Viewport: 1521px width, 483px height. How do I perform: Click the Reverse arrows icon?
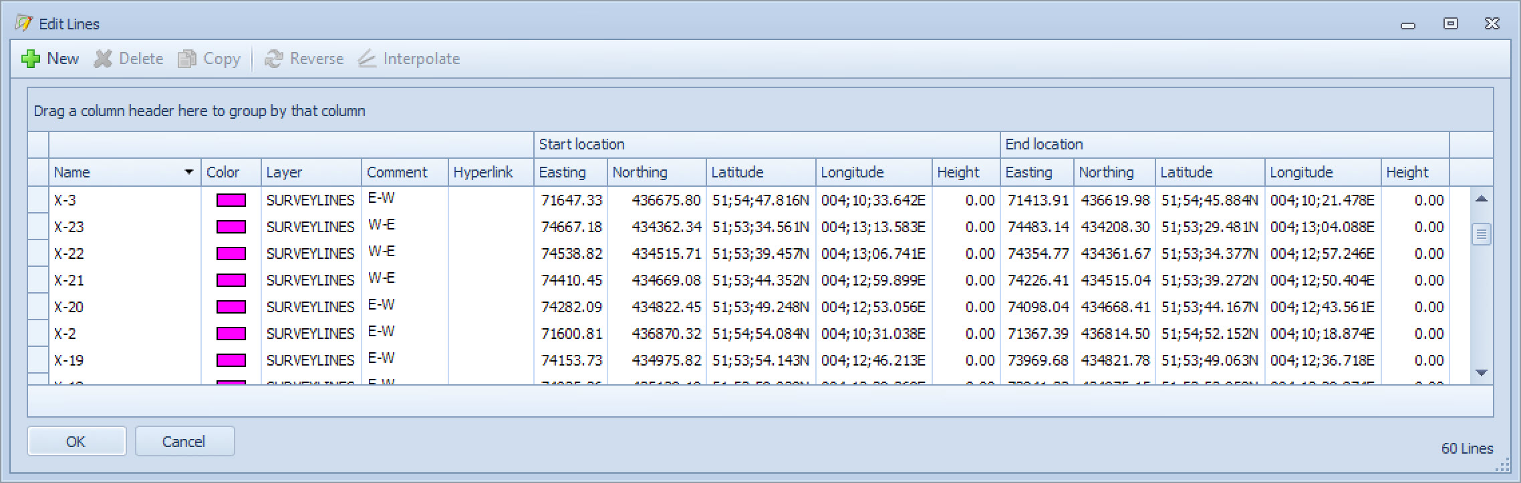pyautogui.click(x=273, y=59)
